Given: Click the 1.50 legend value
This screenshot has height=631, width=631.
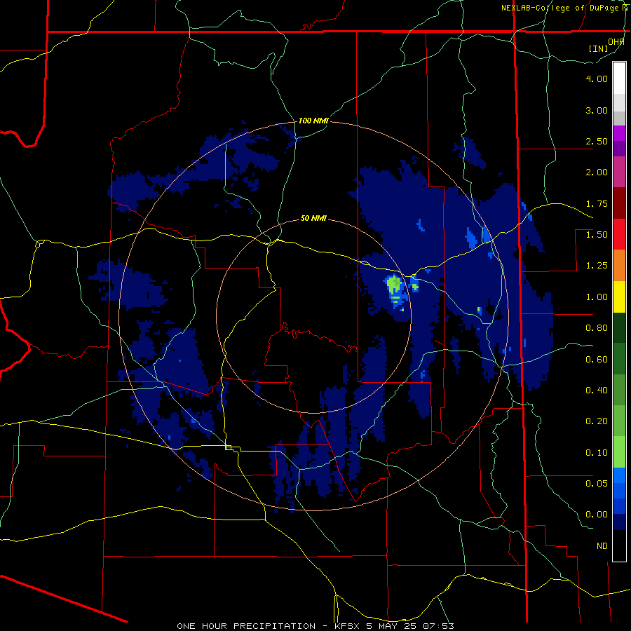Looking at the screenshot, I should click(597, 235).
